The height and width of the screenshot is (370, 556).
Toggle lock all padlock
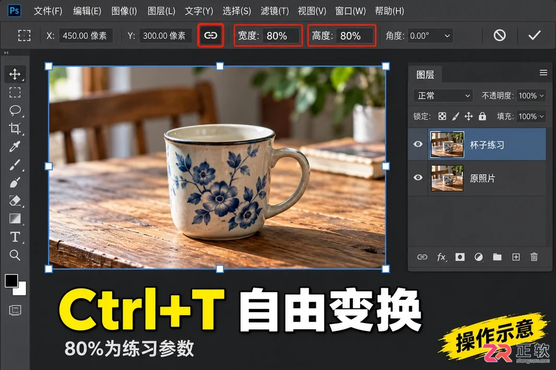482,116
